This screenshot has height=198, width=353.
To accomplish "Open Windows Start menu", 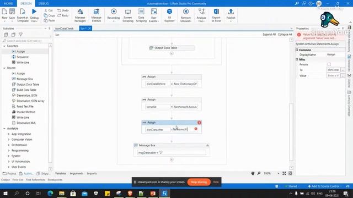I will click(6, 193).
